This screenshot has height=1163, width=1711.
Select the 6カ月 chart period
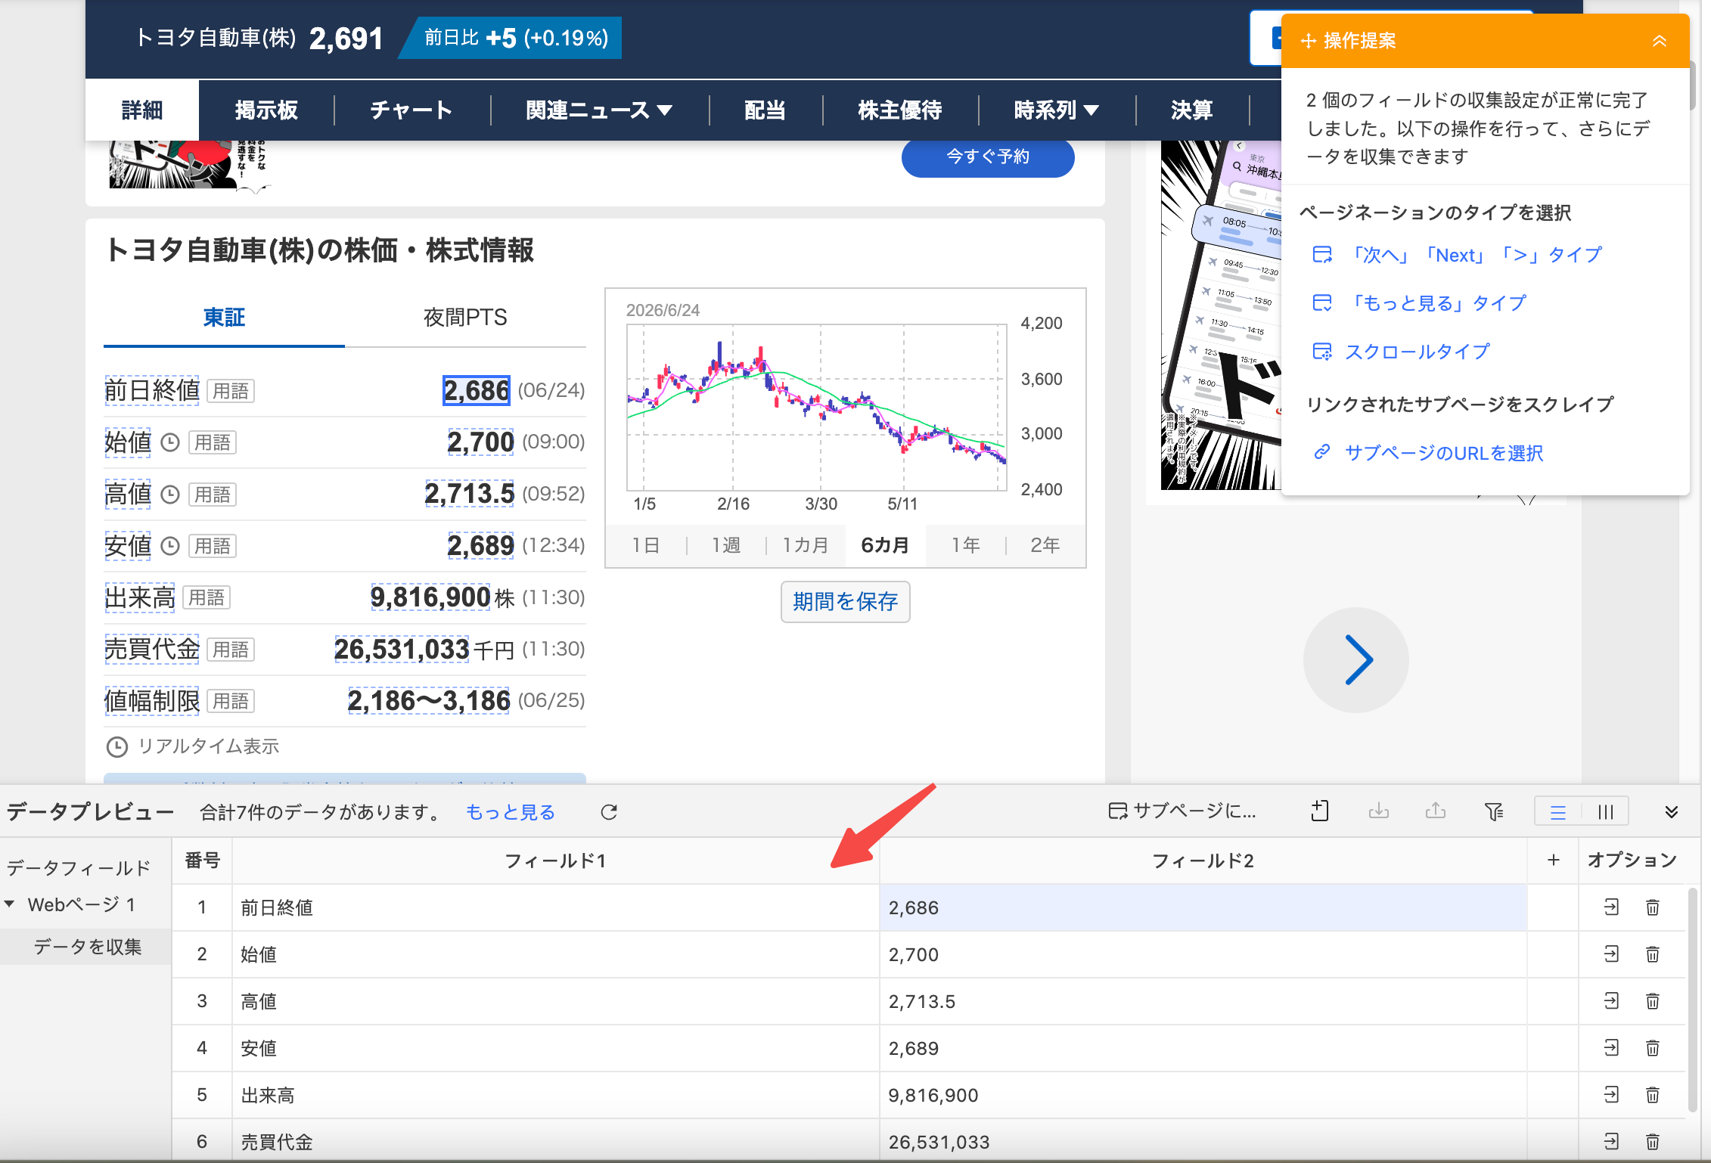(x=885, y=545)
